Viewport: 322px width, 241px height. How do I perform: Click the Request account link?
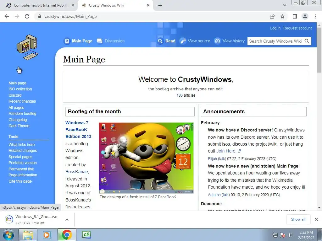297,28
